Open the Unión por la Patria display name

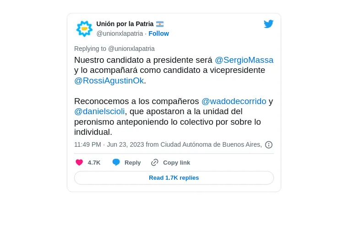click(x=125, y=24)
